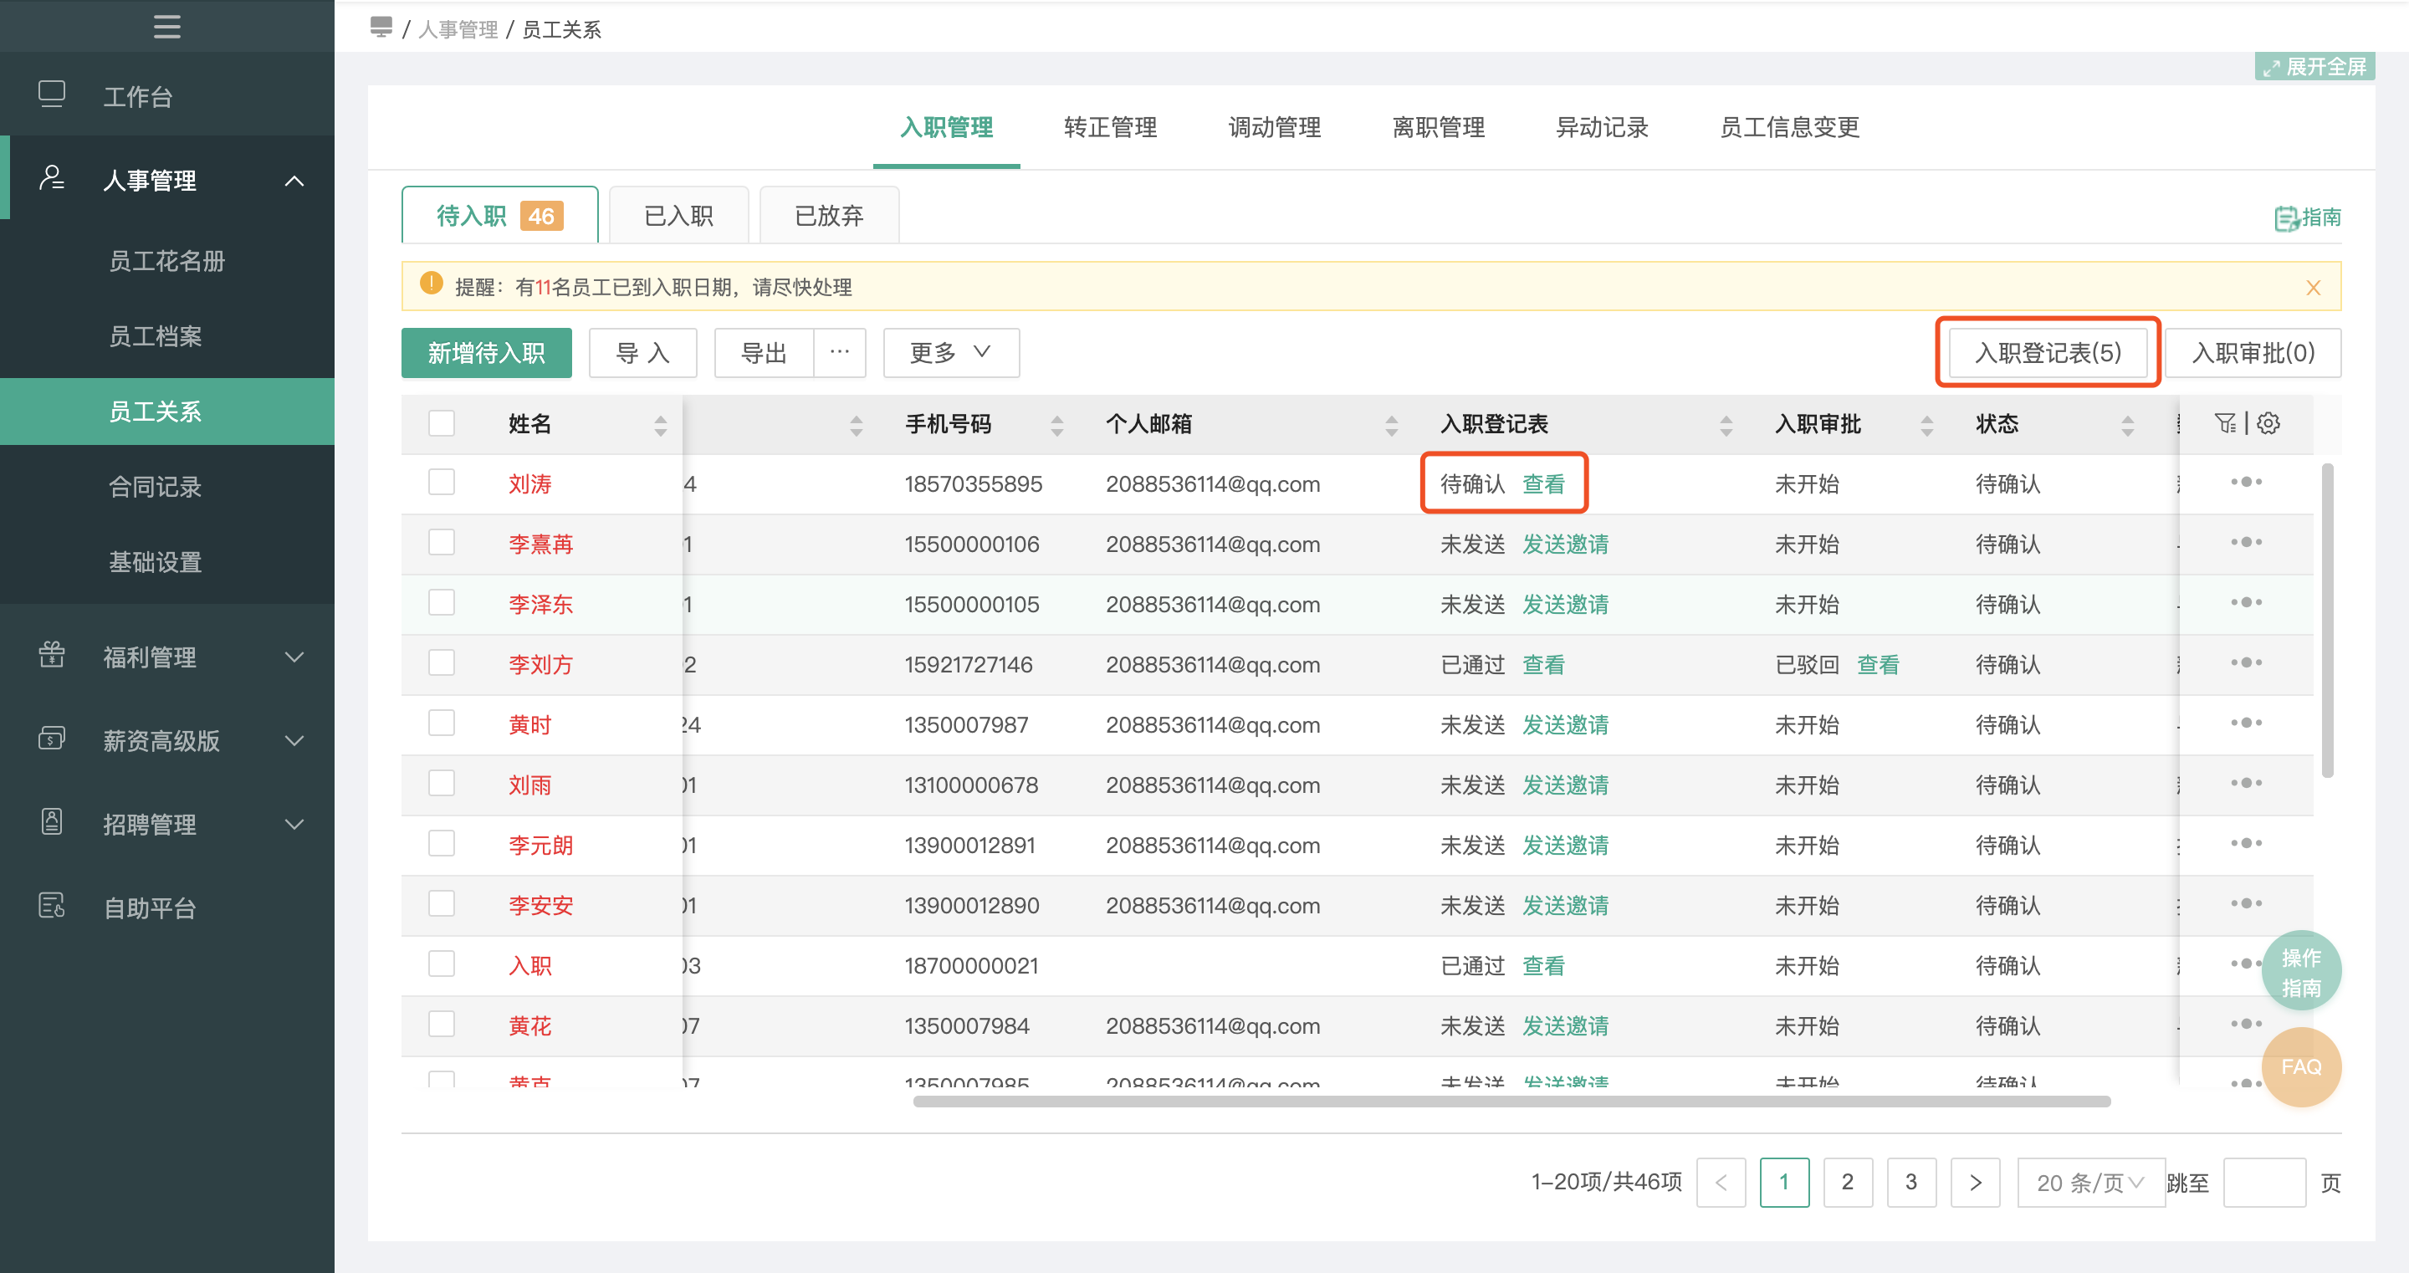The image size is (2409, 1273).
Task: Open the table column settings gear
Action: [x=2268, y=422]
